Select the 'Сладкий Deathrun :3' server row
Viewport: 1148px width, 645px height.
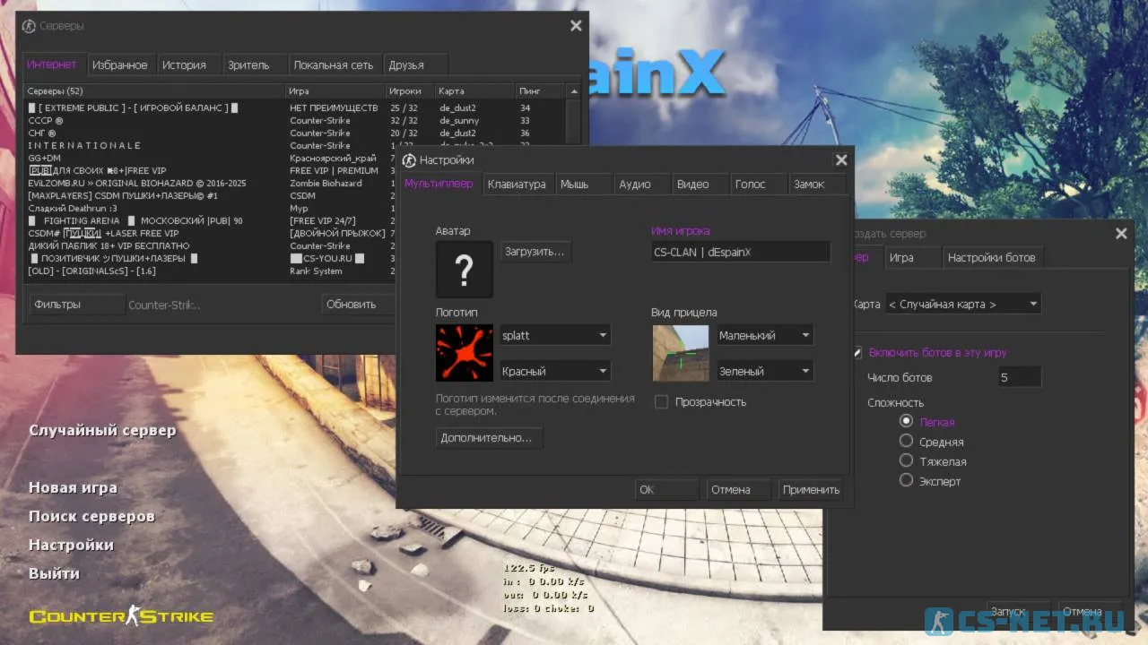click(x=211, y=208)
